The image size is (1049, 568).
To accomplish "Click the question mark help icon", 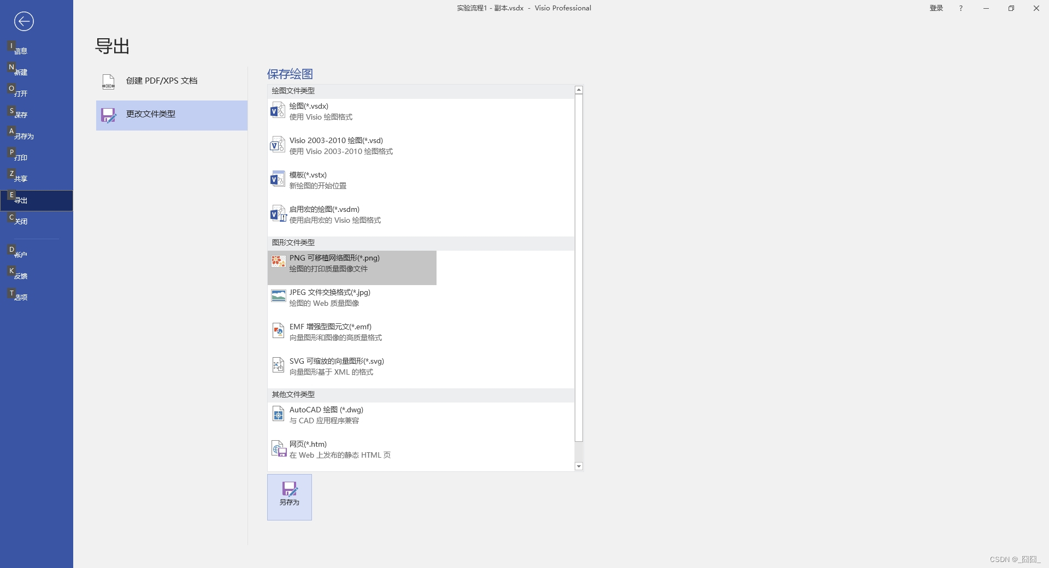I will [x=960, y=8].
